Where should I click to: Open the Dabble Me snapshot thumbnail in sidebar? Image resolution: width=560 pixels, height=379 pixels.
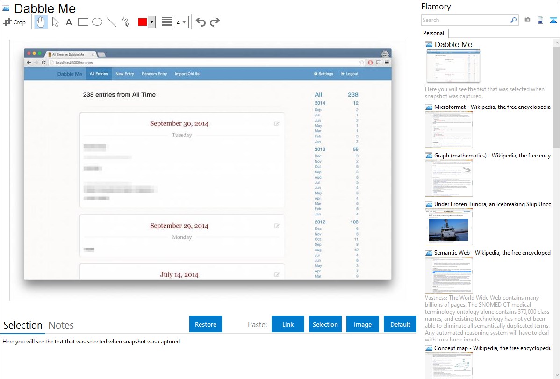(453, 66)
